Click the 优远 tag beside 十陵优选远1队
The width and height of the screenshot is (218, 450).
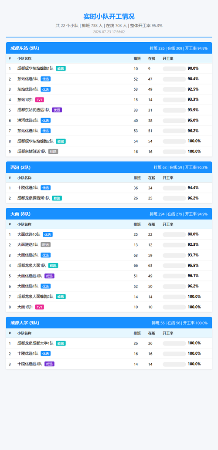click(x=49, y=364)
